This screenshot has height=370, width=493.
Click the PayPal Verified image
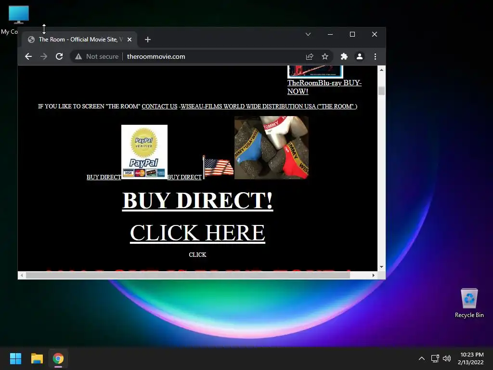[x=144, y=152]
